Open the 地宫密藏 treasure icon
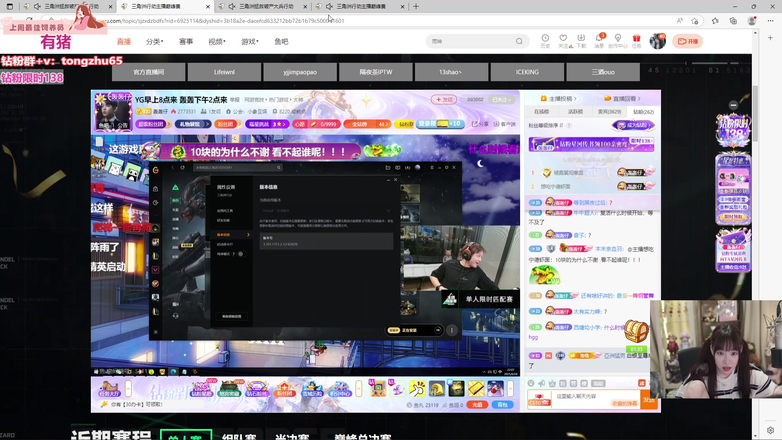This screenshot has width=782, height=440. (229, 389)
